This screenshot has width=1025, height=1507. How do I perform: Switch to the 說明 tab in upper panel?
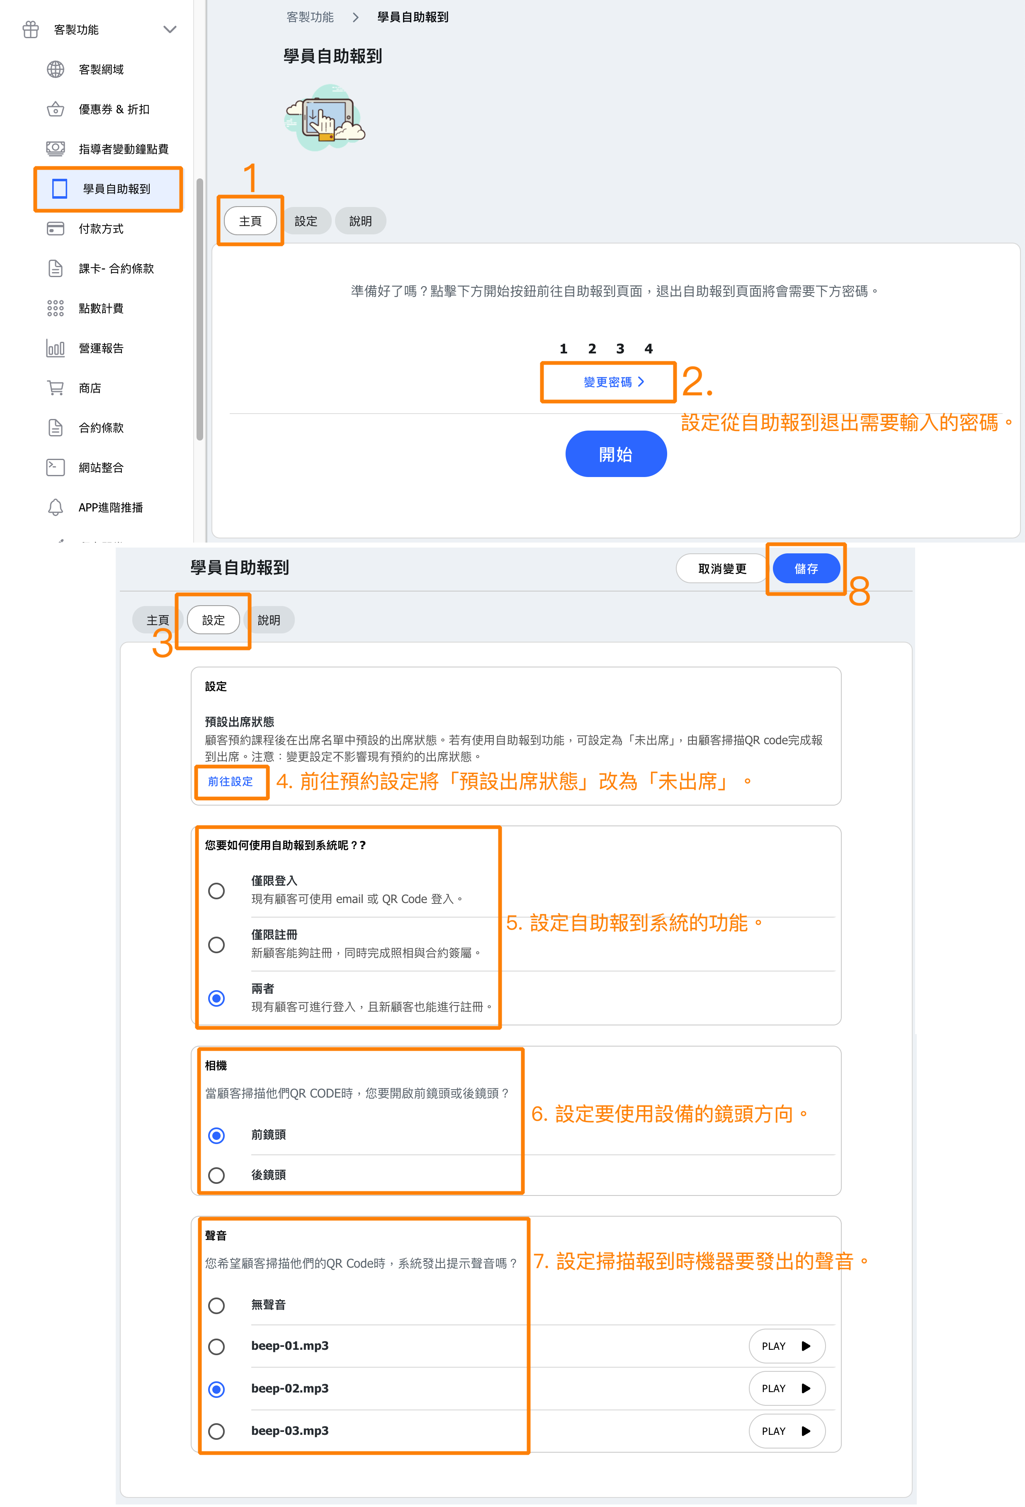click(360, 221)
